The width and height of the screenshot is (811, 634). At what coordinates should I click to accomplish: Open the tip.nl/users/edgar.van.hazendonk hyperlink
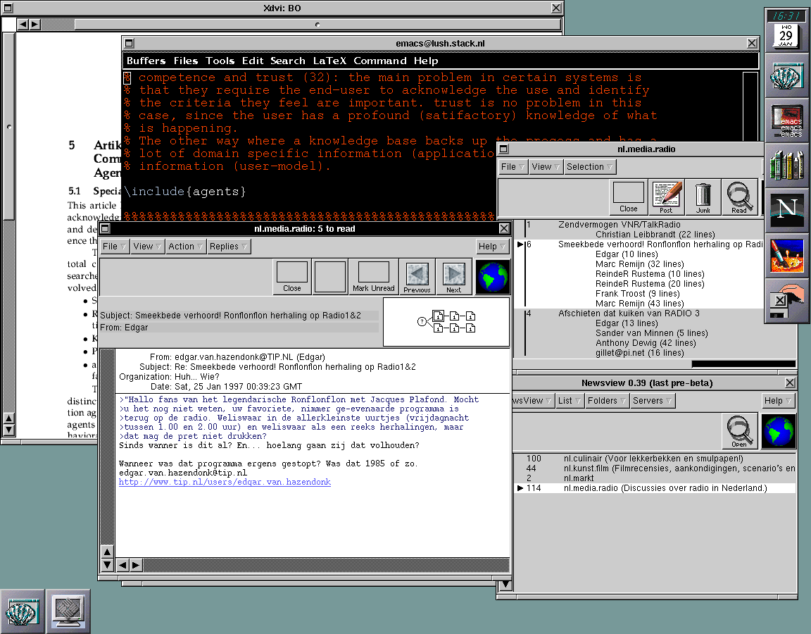[225, 482]
